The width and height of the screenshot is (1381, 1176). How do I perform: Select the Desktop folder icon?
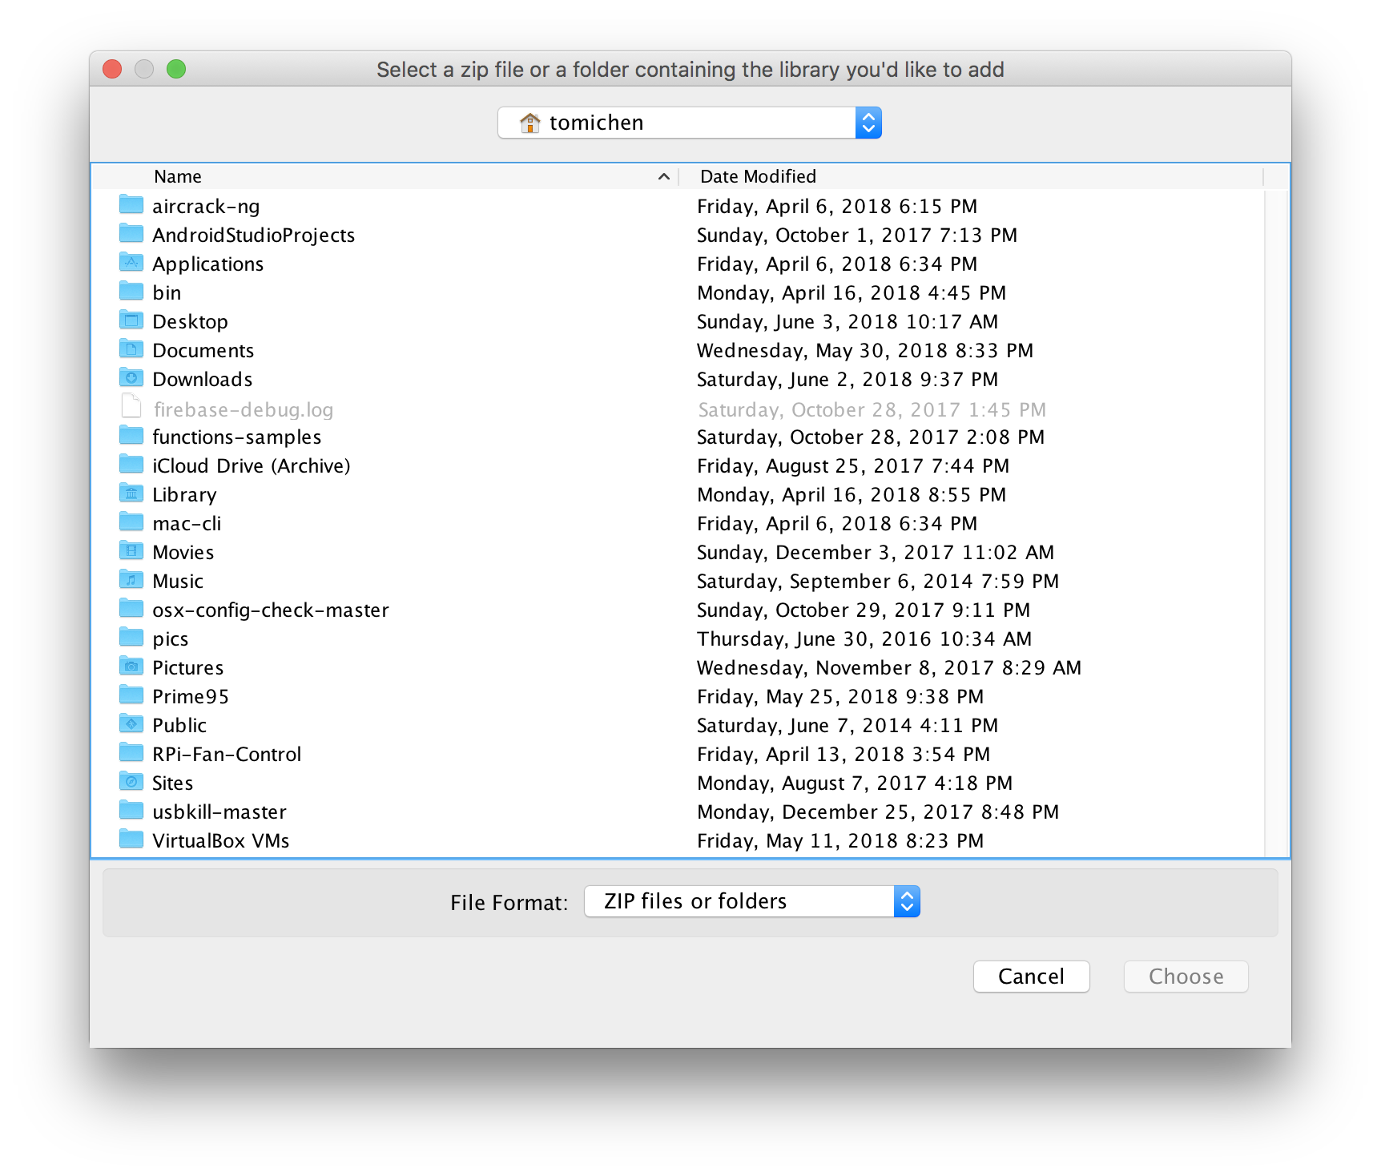131,320
